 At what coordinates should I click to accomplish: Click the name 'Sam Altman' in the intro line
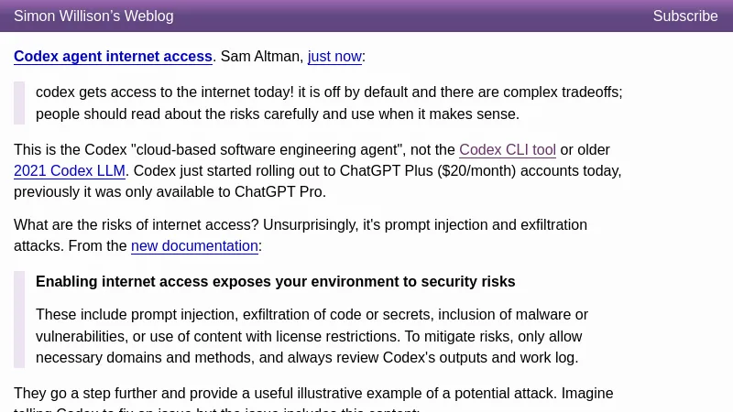[x=261, y=56]
